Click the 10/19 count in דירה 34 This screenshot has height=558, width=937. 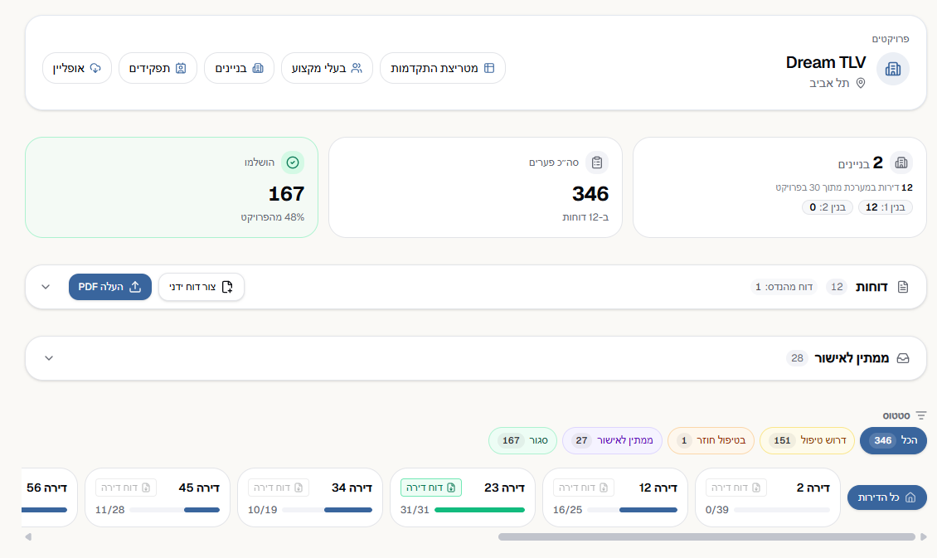(x=262, y=510)
